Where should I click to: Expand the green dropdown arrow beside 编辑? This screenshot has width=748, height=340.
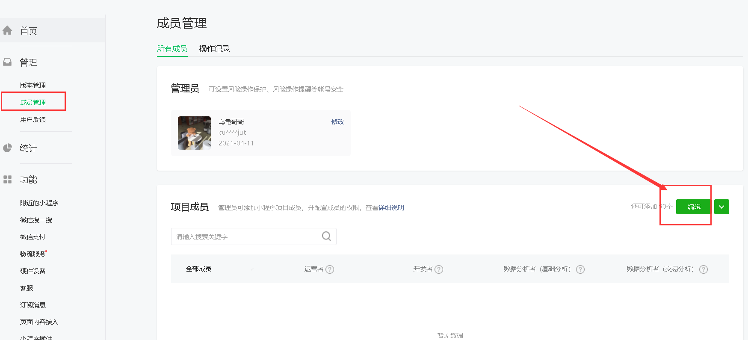[x=721, y=207]
